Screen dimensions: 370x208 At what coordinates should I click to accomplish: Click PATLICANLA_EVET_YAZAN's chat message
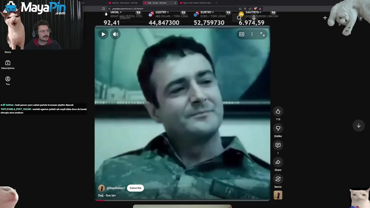coord(44,111)
